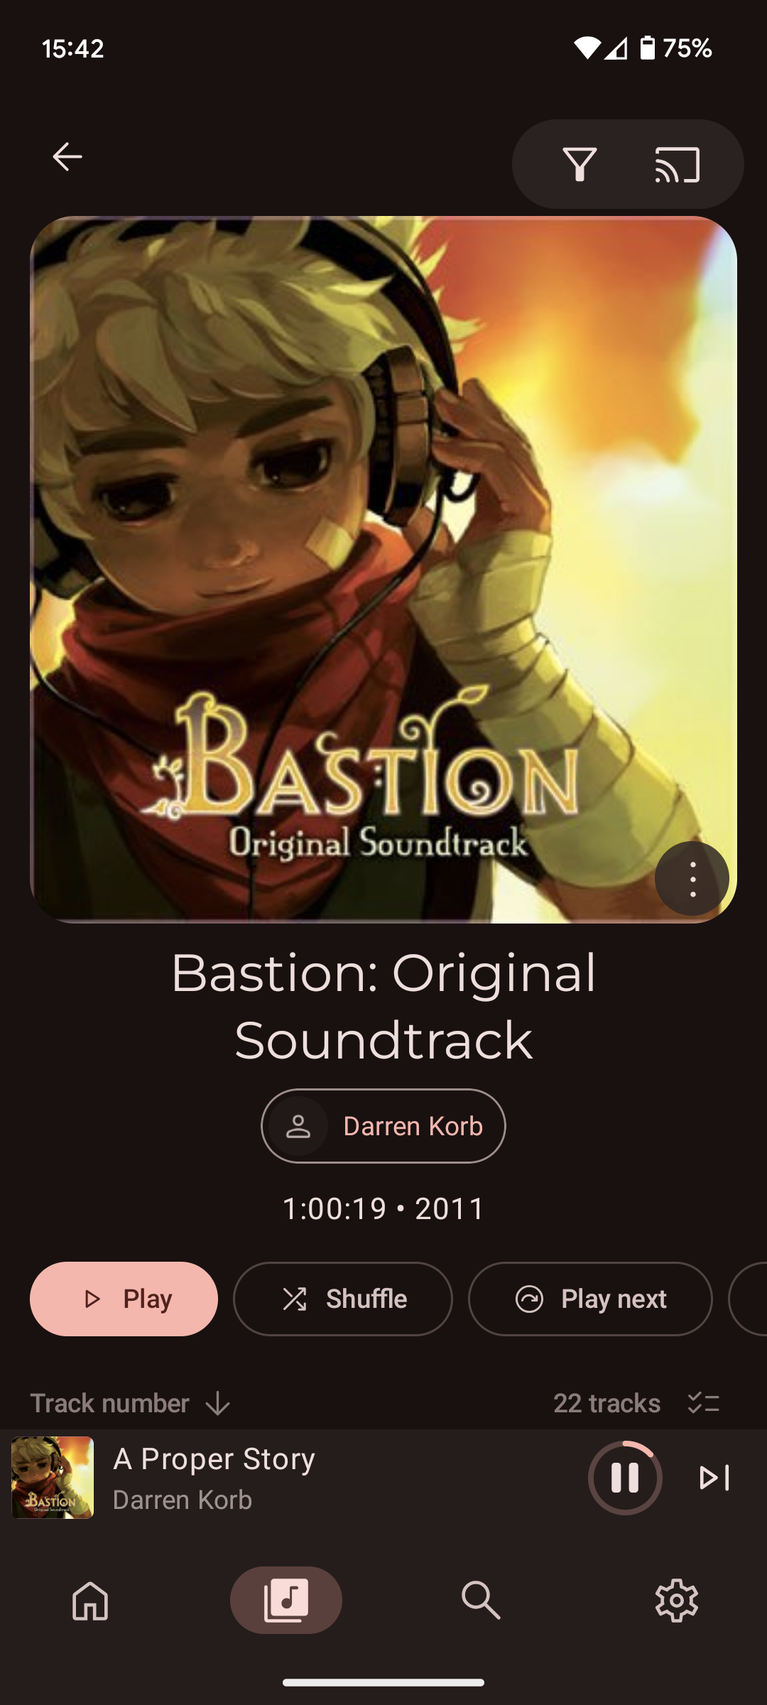767x1705 pixels.
Task: Open the Track number sort dropdown
Action: click(110, 1403)
